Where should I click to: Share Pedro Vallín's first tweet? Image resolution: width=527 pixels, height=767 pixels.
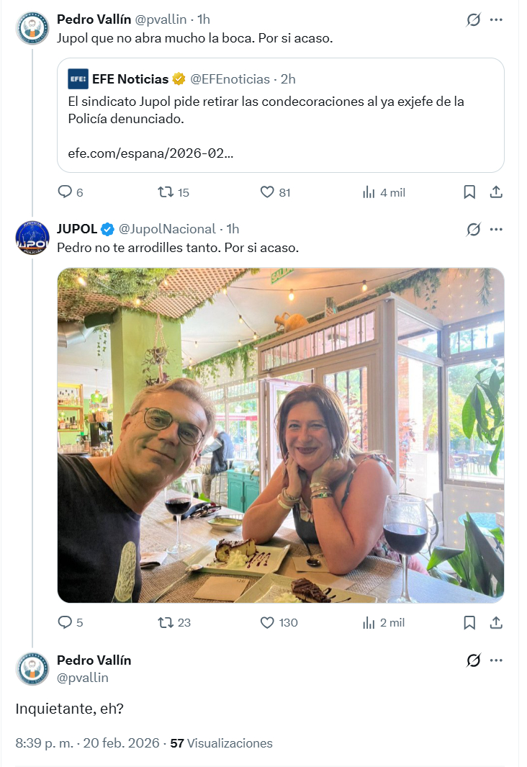pyautogui.click(x=496, y=192)
